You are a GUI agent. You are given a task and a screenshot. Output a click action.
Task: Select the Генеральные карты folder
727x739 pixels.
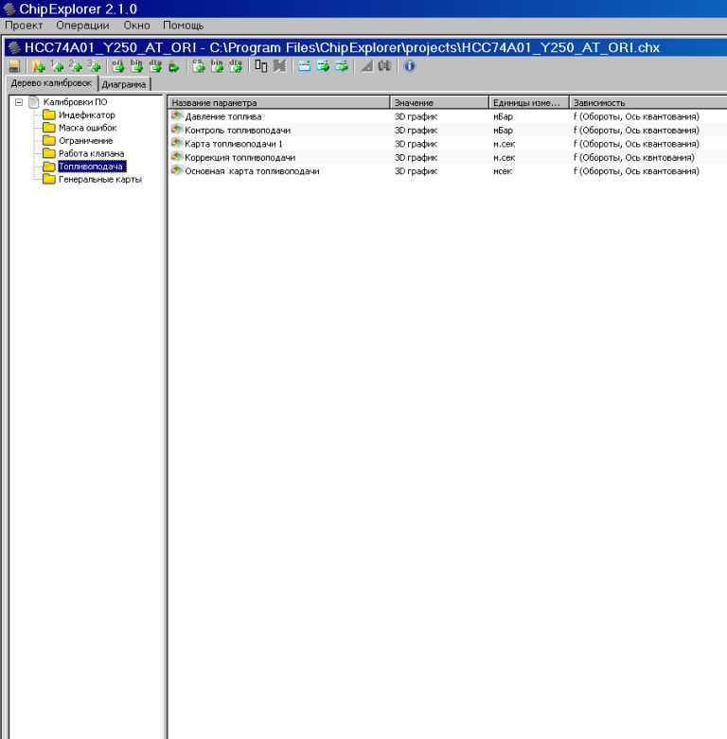(99, 179)
